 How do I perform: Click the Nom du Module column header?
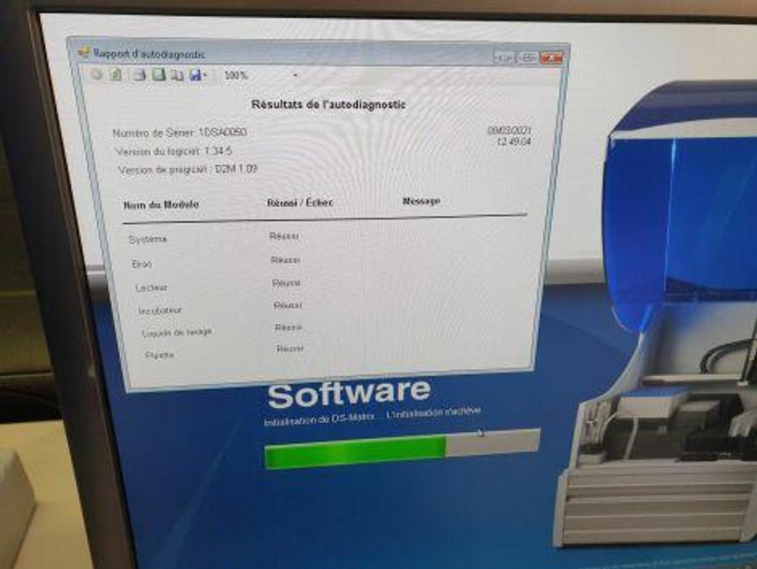[x=160, y=205]
